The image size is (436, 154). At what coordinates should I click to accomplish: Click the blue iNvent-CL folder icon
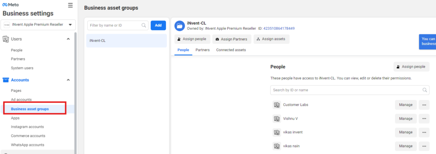click(x=180, y=26)
